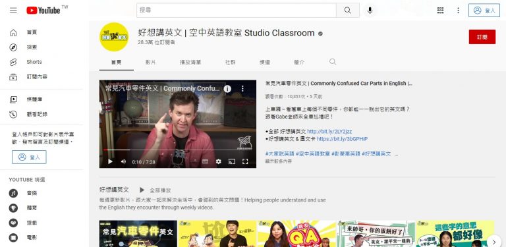This screenshot has width=506, height=247.
Task: Click the red subscribe button
Action: point(482,37)
